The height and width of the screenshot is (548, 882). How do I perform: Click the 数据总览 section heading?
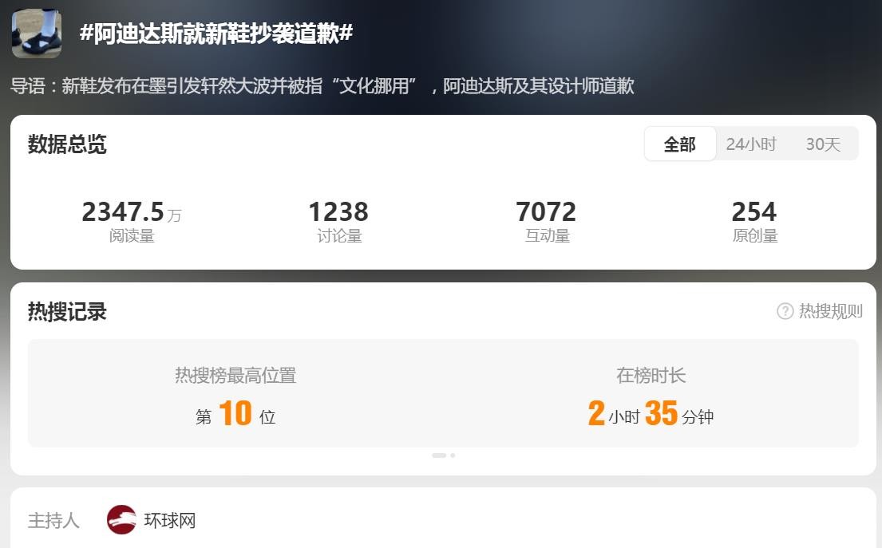coord(67,144)
